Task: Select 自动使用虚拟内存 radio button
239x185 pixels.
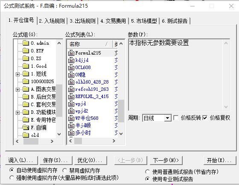Action: pyautogui.click(x=12, y=170)
